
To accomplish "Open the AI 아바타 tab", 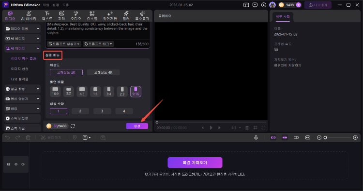I will (x=29, y=16).
